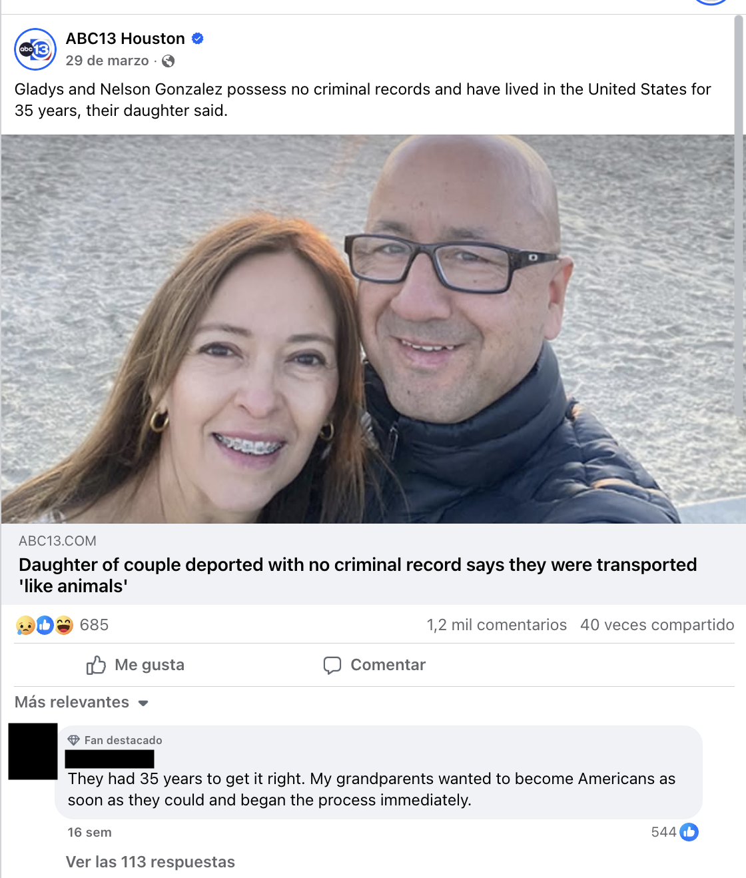Click the blue verified badge icon

click(x=198, y=39)
